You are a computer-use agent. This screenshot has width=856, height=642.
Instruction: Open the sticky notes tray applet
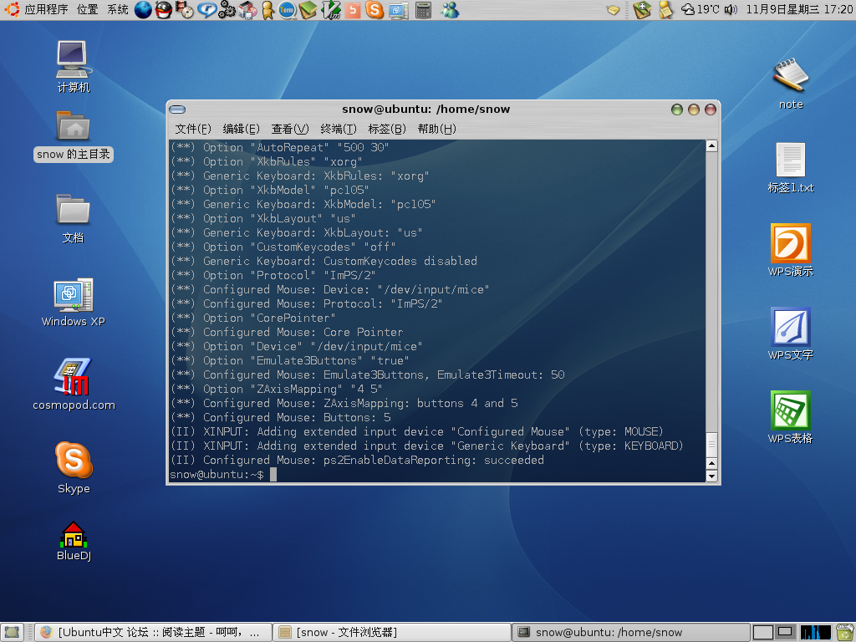click(665, 9)
